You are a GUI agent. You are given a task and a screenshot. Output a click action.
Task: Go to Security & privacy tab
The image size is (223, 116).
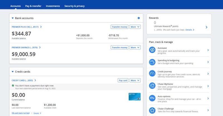point(74,6)
